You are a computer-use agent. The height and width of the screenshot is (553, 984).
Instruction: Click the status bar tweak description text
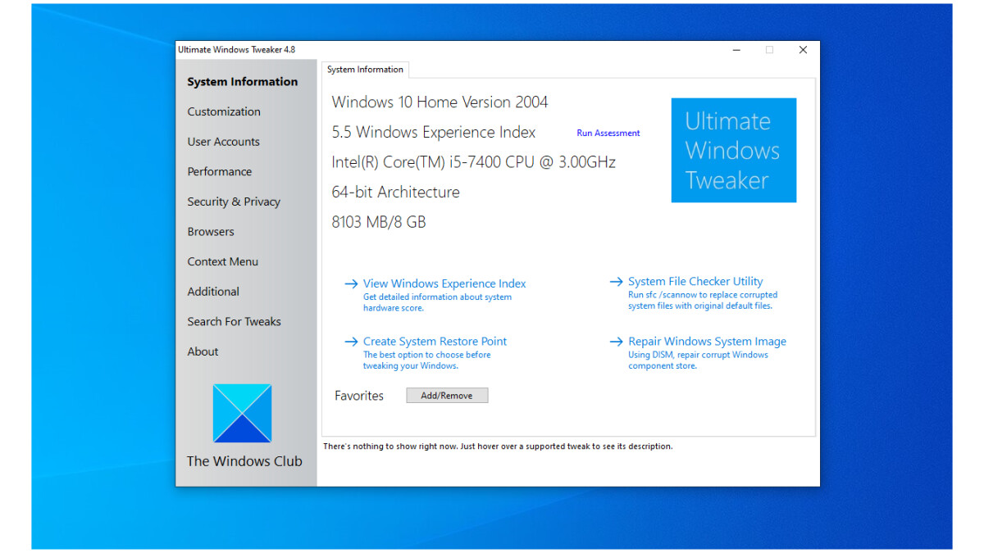pos(498,446)
